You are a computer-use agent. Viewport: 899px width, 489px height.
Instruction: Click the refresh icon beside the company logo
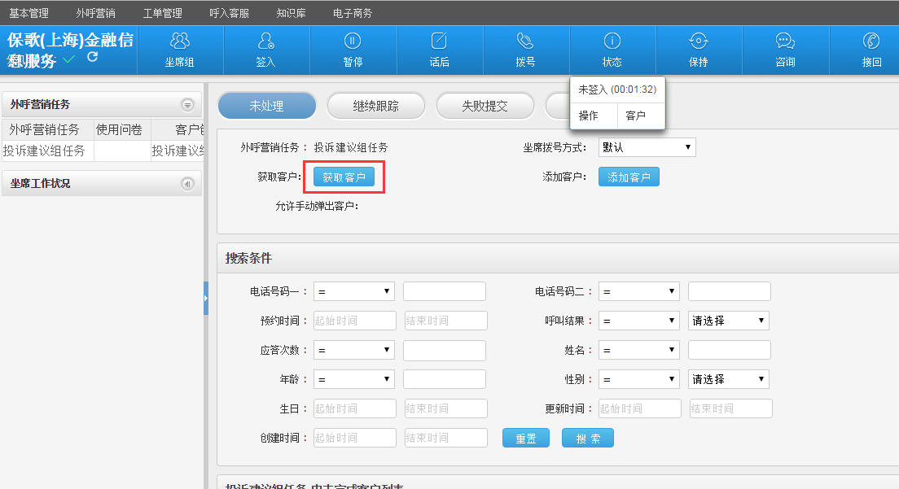[92, 57]
